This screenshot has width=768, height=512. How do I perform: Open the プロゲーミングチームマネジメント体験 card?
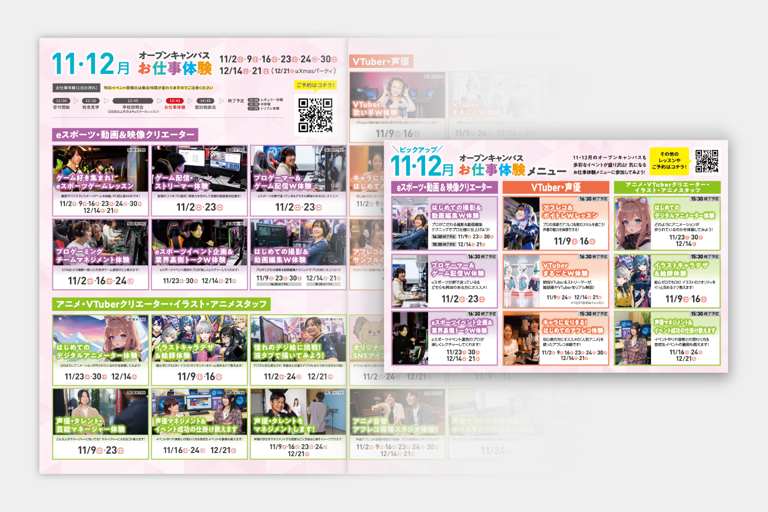100,254
